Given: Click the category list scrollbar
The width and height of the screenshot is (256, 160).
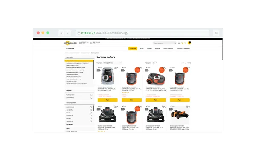Looking at the screenshot, I should pos(93,70).
